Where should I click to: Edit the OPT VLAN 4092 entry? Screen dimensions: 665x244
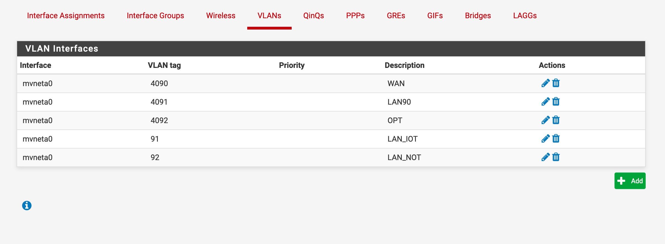(546, 120)
